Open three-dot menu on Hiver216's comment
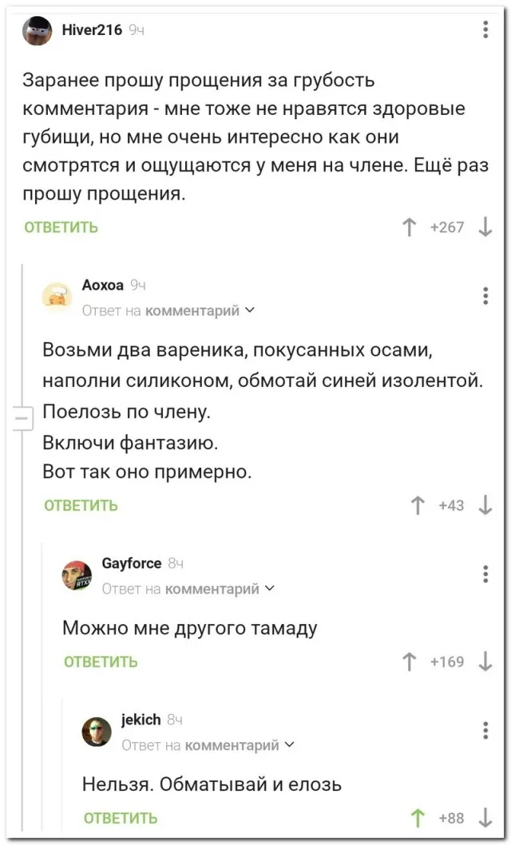The height and width of the screenshot is (845, 511). pyautogui.click(x=486, y=30)
